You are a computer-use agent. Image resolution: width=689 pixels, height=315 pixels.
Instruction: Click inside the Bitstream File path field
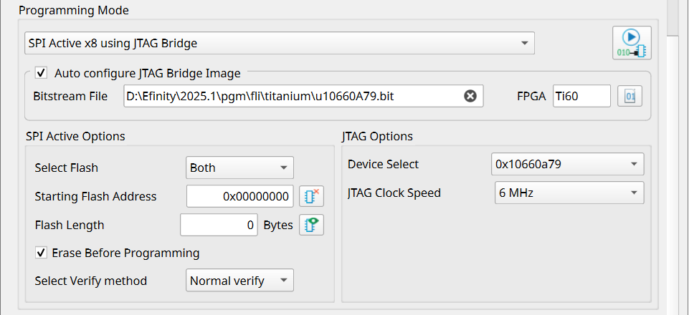[287, 96]
